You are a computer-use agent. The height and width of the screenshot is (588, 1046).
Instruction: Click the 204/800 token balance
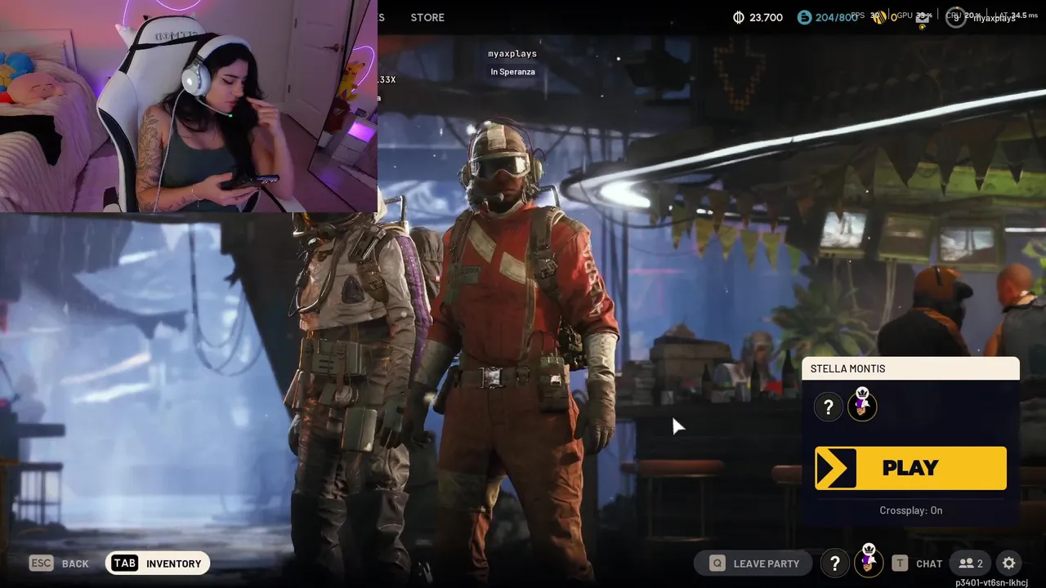[836, 17]
